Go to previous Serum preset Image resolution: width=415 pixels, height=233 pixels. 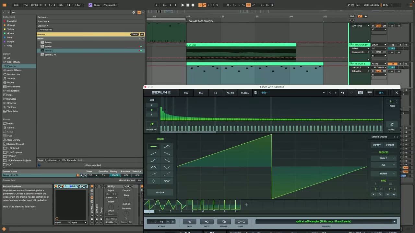coord(330,93)
